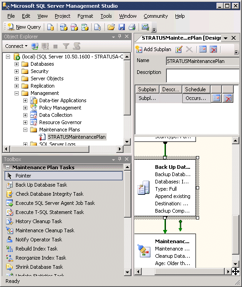Viewport: 242px width, 287px height.
Task: Select Notify Operator Task
Action: [63, 240]
